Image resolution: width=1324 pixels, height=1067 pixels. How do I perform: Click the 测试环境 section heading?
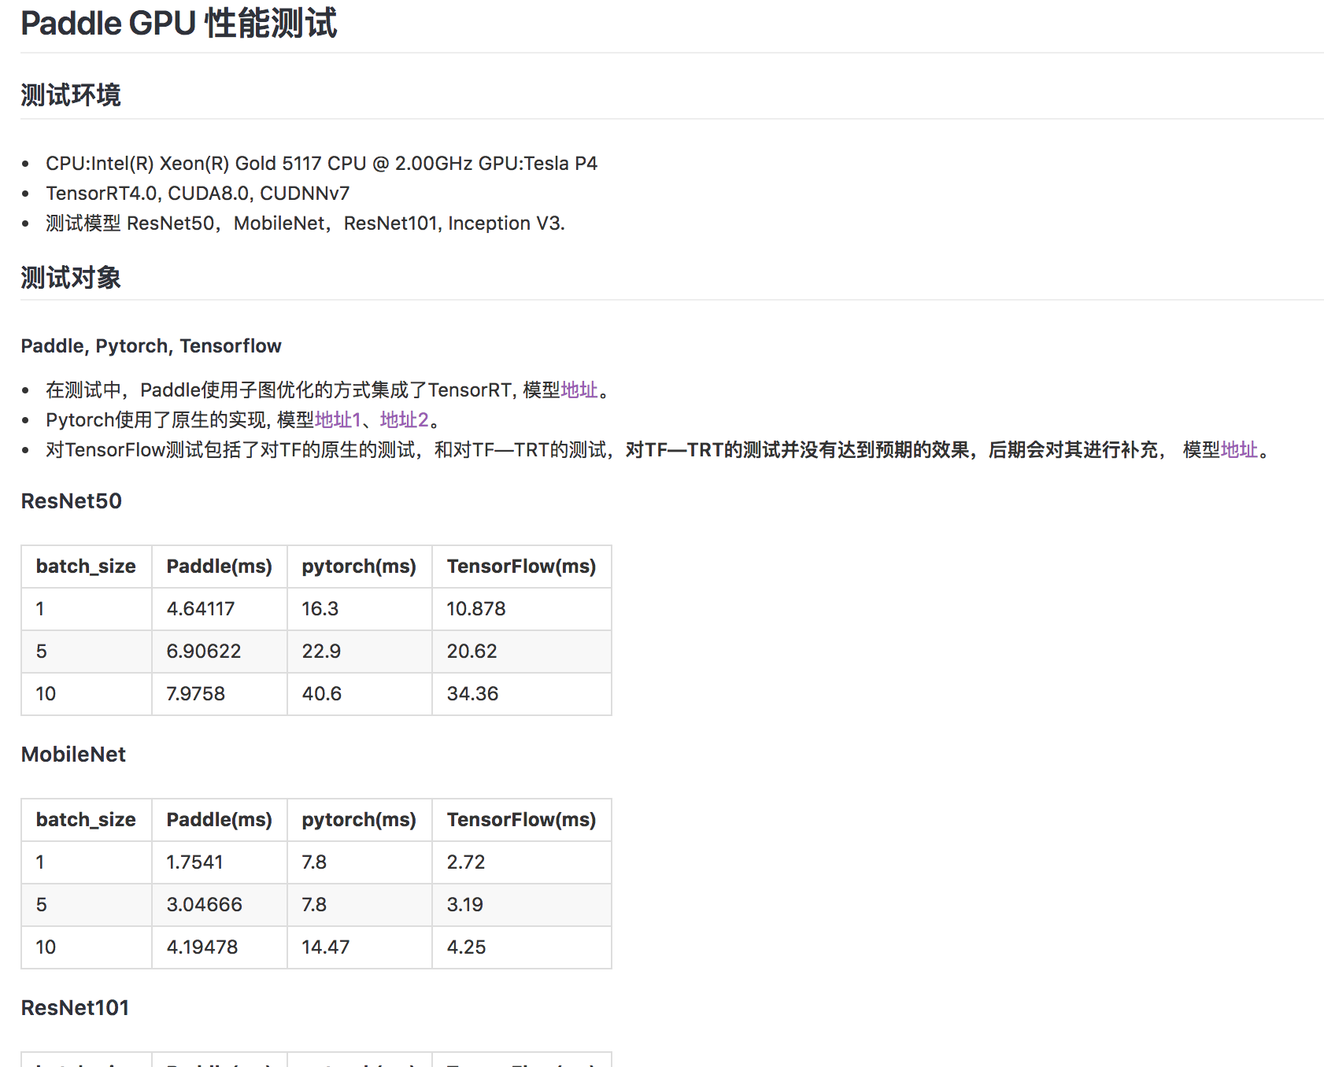[x=71, y=95]
